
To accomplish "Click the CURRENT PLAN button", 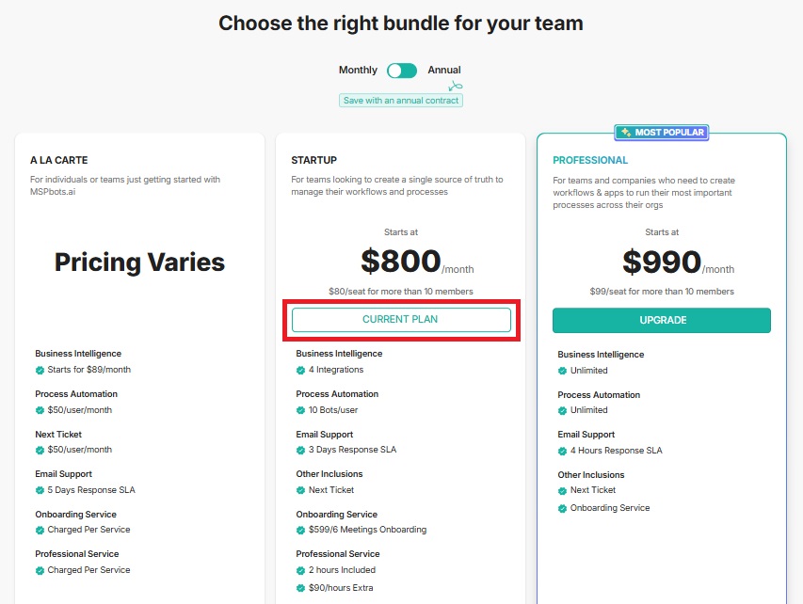I will (x=401, y=319).
